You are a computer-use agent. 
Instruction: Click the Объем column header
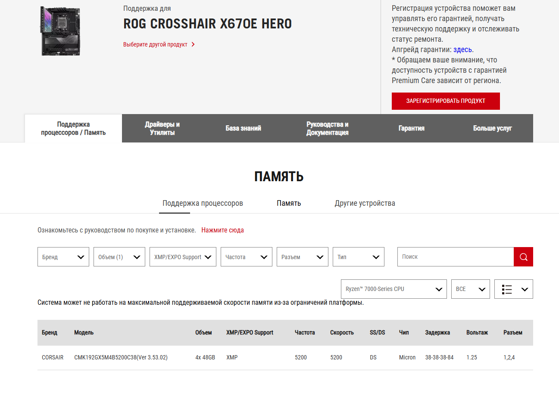point(203,333)
